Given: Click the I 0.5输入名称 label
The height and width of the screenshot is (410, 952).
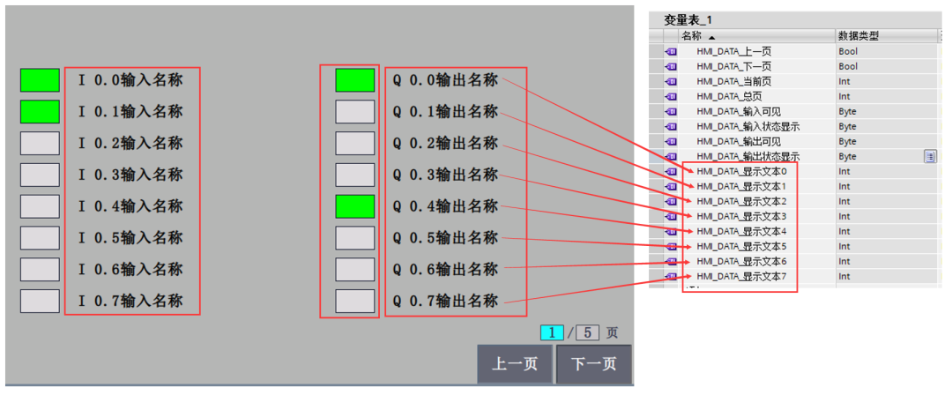Looking at the screenshot, I should [x=130, y=238].
